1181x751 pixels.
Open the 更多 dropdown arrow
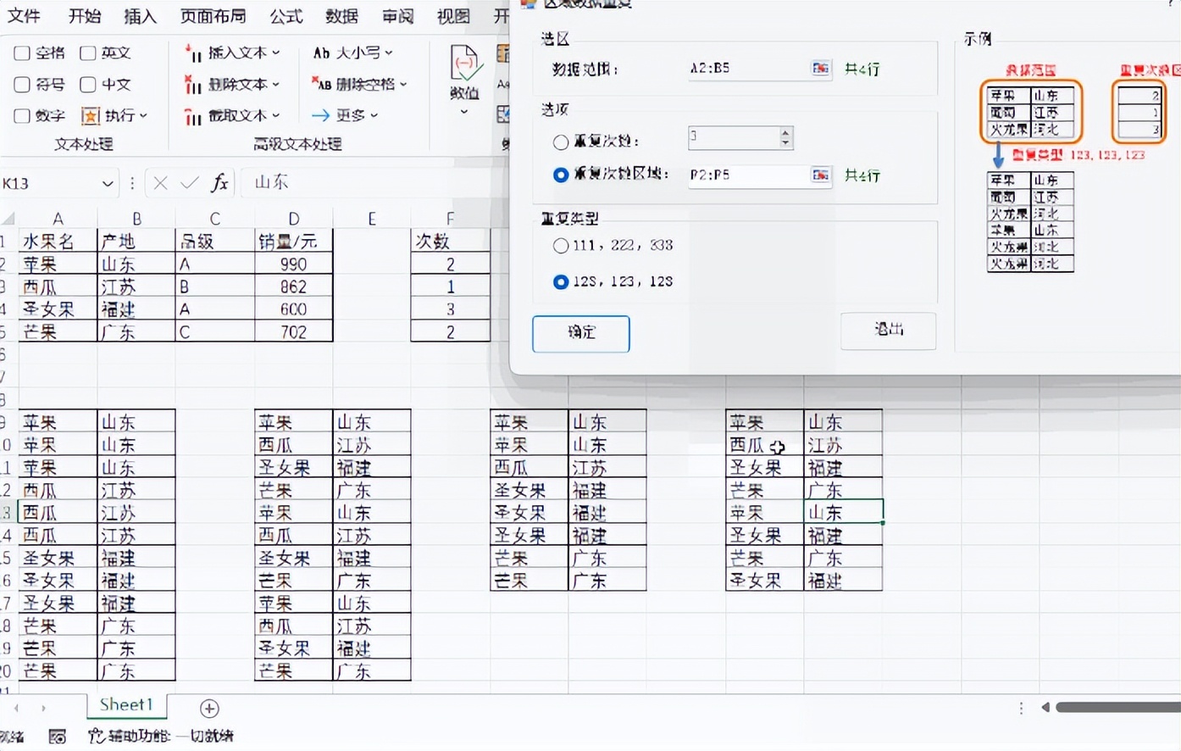pos(373,115)
